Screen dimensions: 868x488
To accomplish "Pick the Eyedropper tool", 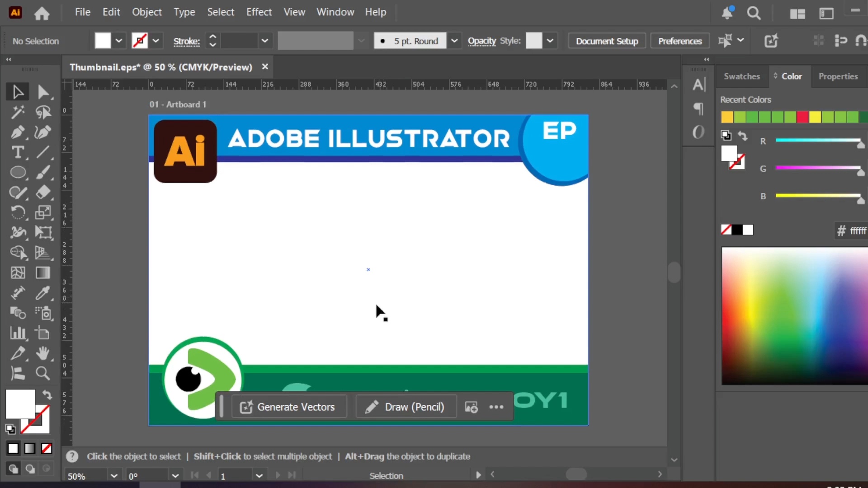I will (x=43, y=293).
